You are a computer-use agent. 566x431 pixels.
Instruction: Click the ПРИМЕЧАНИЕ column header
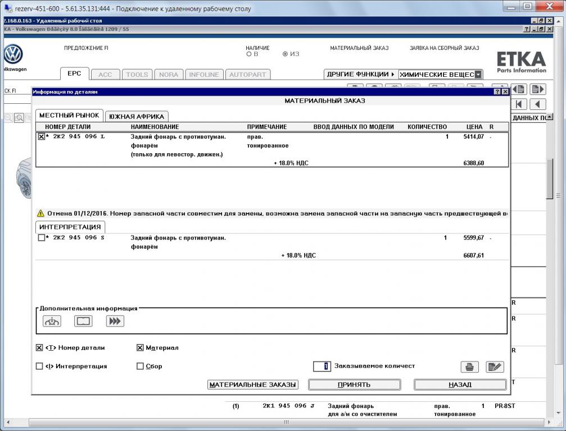tap(267, 127)
